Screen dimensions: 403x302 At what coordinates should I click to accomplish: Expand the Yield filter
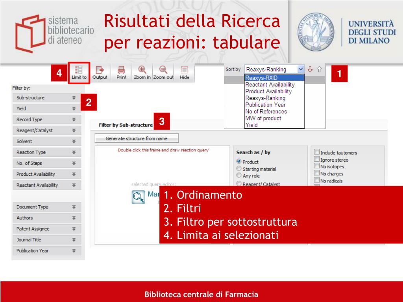(47, 109)
